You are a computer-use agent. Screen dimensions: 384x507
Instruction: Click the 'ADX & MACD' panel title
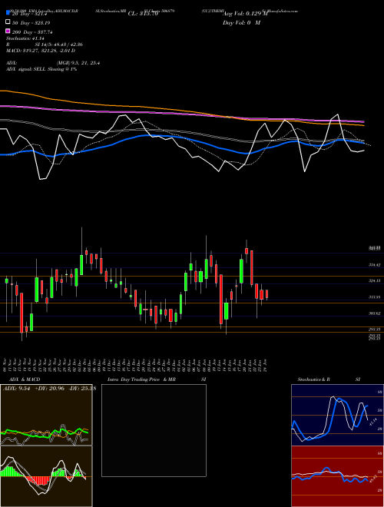pos(25,379)
